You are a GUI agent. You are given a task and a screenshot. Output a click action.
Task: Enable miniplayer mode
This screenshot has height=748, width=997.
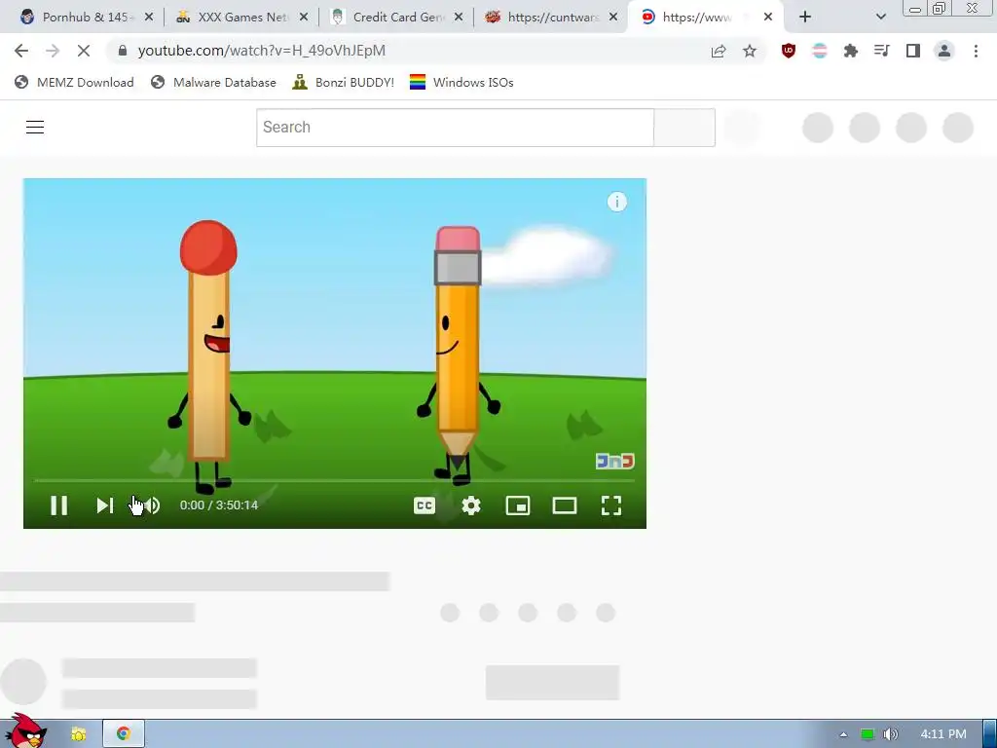tap(518, 505)
